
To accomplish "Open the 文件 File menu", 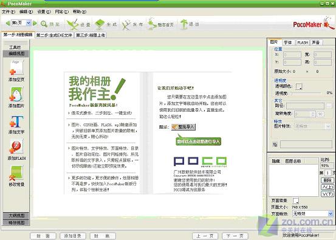I will 9,12.
